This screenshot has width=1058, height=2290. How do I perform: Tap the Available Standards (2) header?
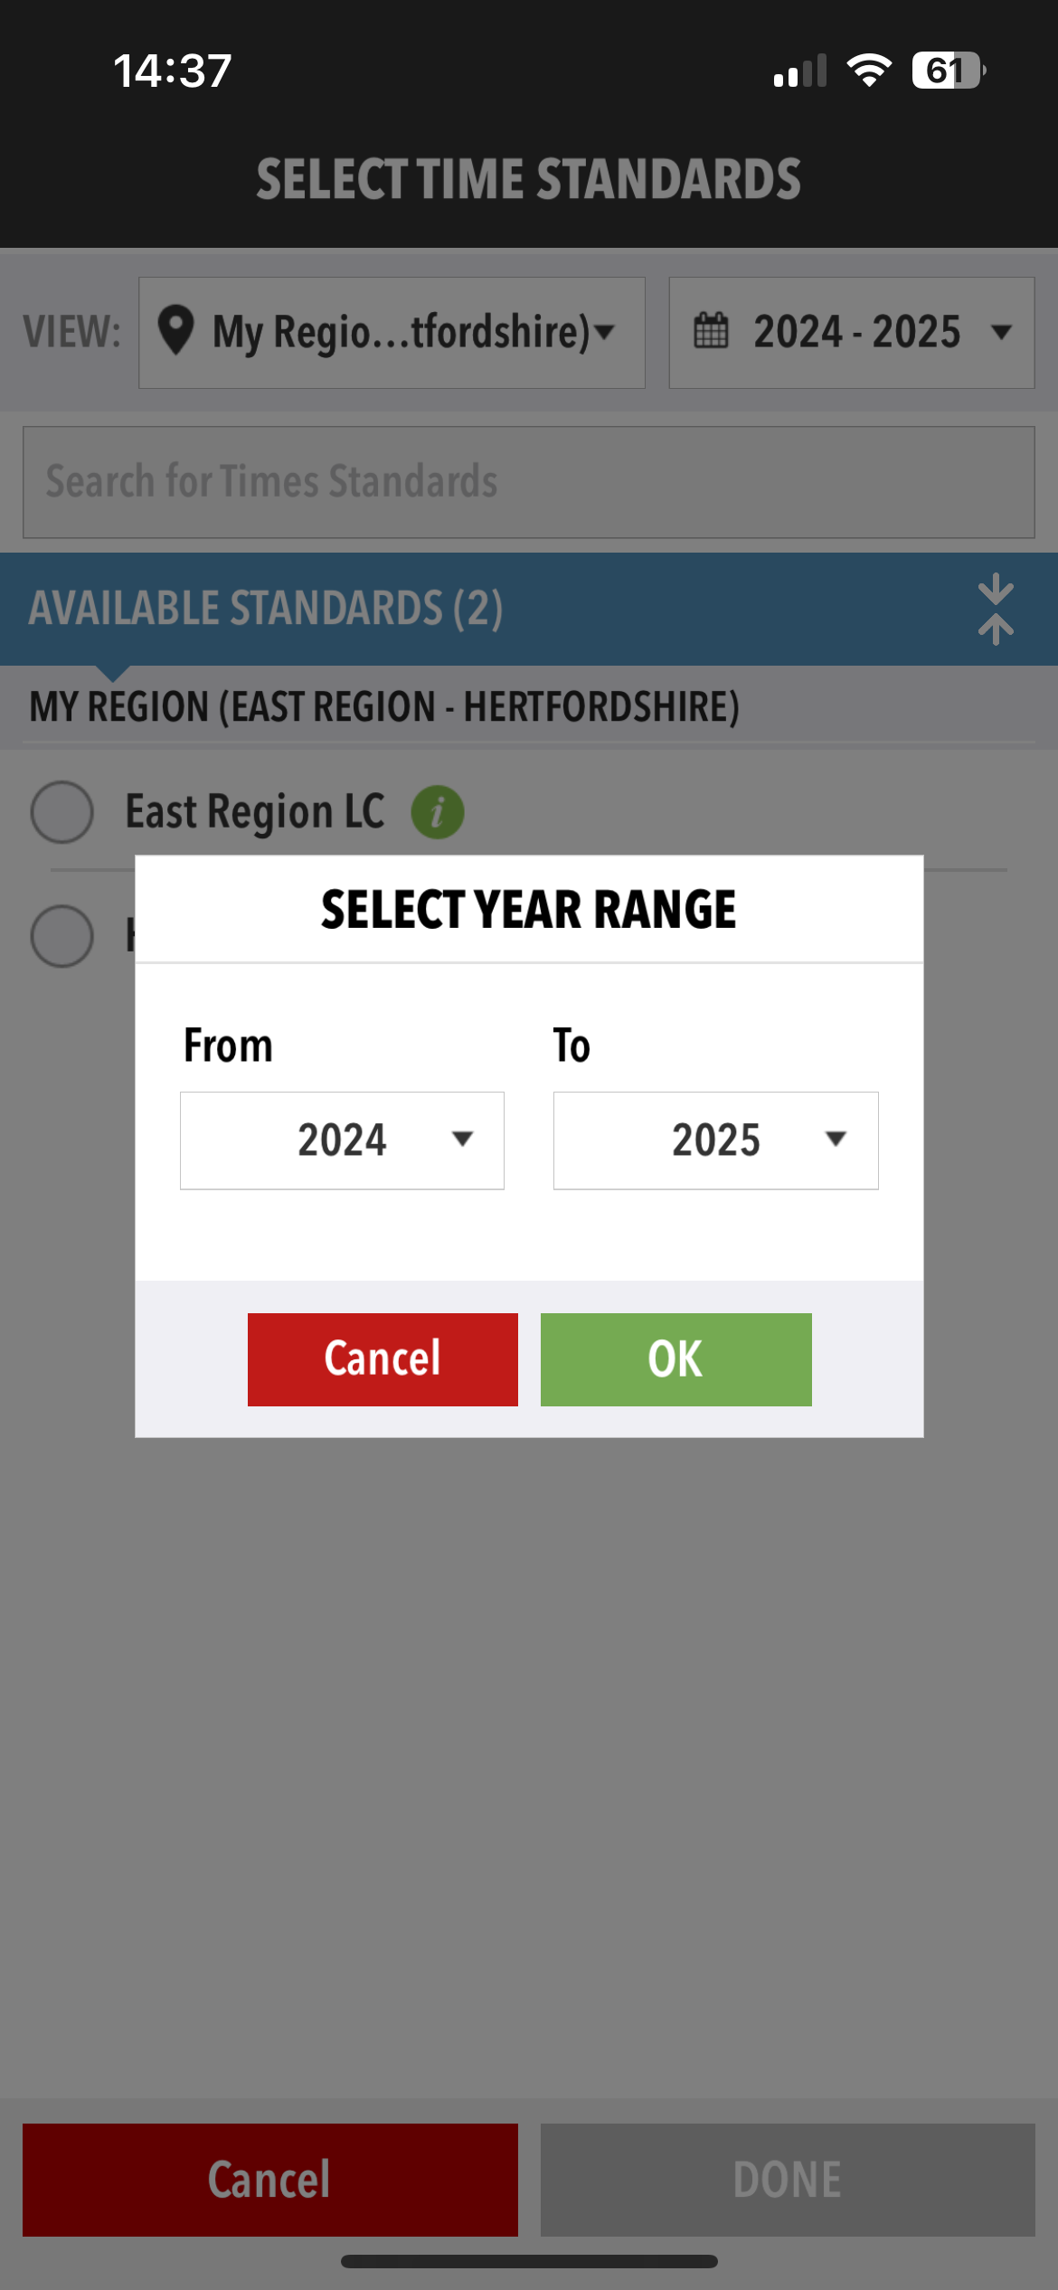point(266,609)
